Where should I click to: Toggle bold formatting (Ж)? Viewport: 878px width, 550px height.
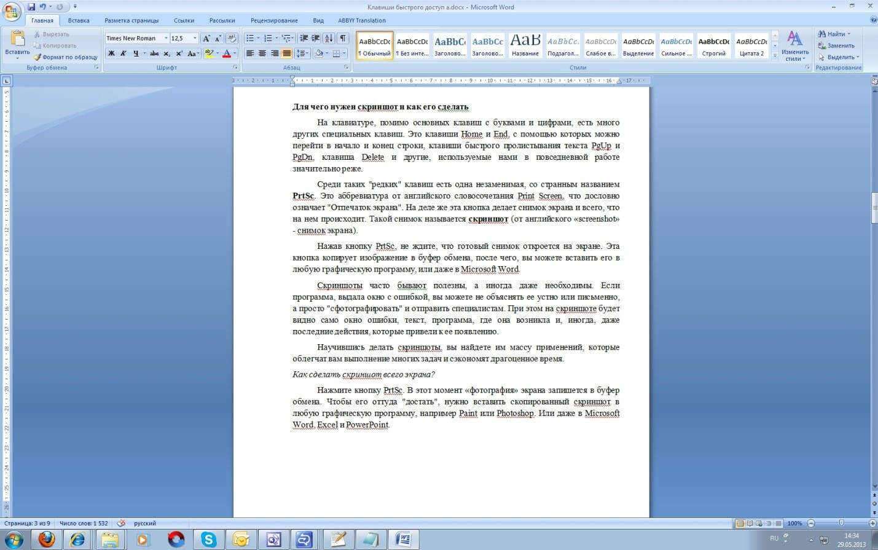point(111,53)
